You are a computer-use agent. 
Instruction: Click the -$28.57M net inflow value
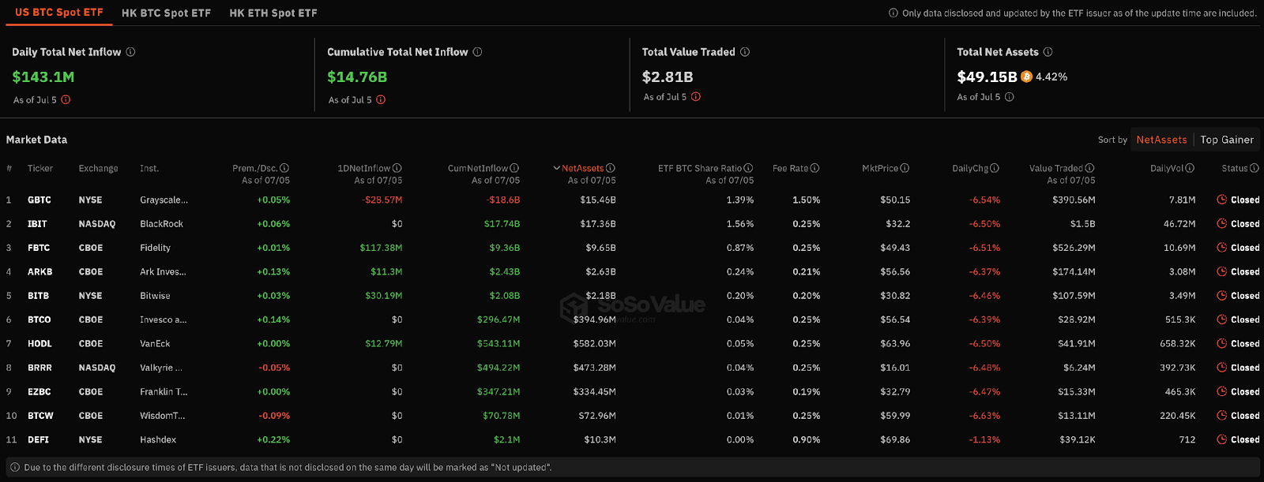click(x=382, y=200)
